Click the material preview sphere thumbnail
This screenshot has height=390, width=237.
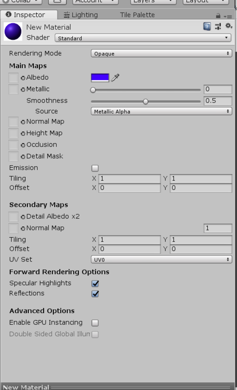click(13, 31)
